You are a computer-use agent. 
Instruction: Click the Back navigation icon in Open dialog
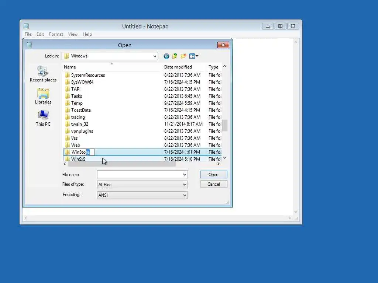(x=166, y=56)
